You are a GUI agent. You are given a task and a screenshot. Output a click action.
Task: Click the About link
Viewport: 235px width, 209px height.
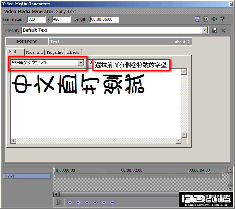(x=180, y=42)
